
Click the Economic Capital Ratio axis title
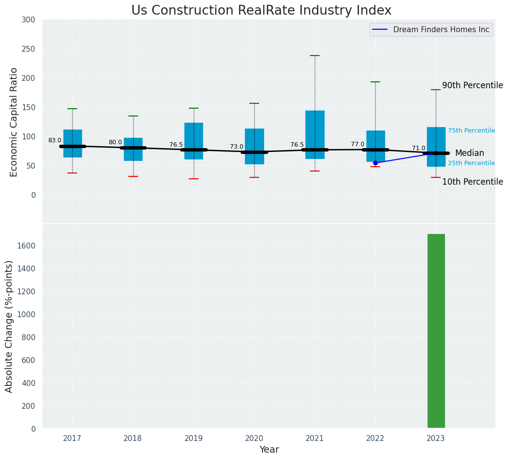pos(14,122)
